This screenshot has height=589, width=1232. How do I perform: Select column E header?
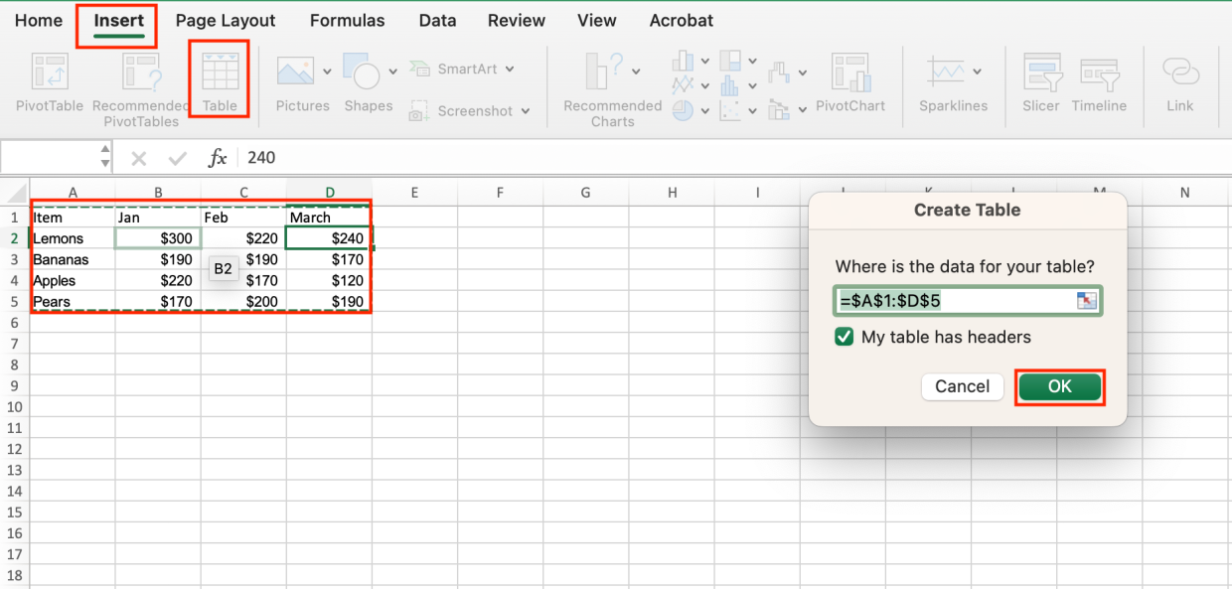click(x=414, y=193)
